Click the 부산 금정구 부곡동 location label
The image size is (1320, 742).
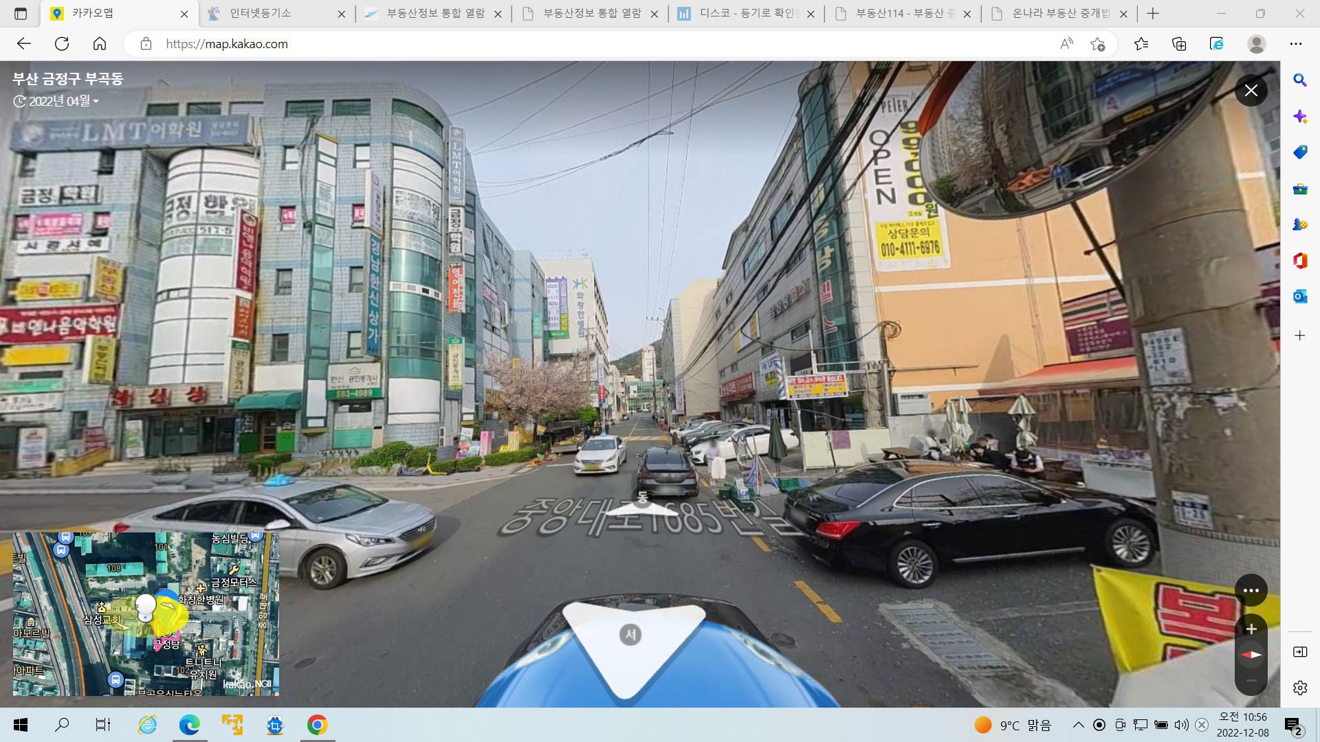(67, 79)
